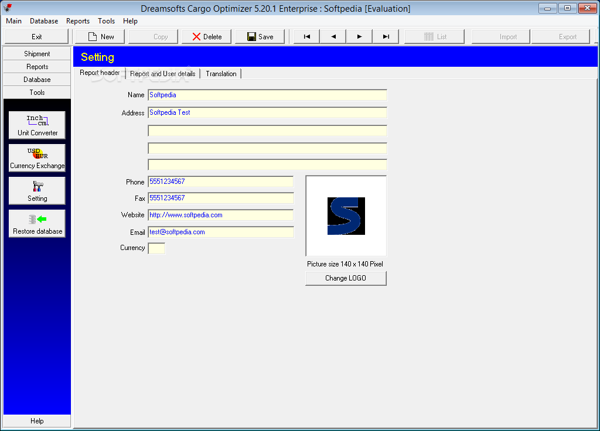This screenshot has width=600, height=431.
Task: Save the current settings
Action: pyautogui.click(x=260, y=37)
